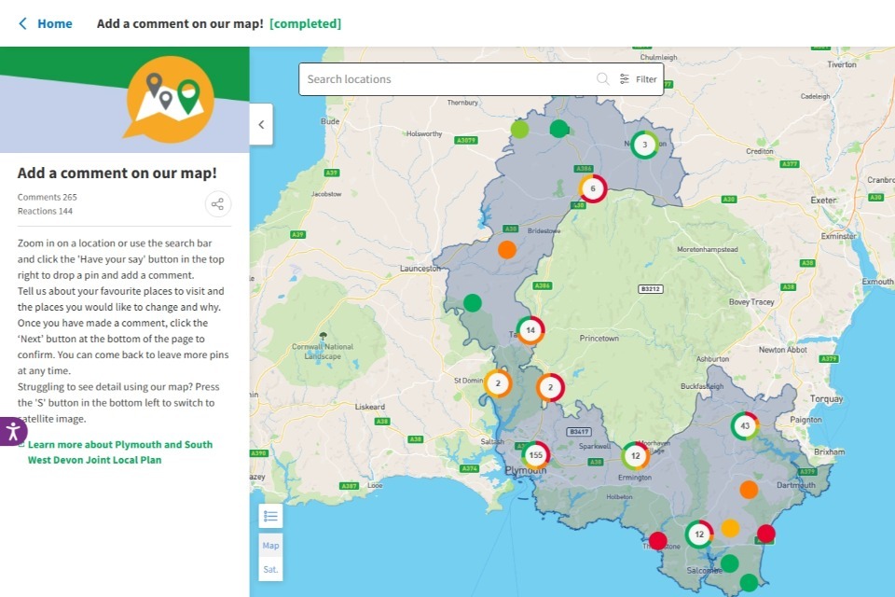Open the map list view icon
This screenshot has width=895, height=597.
click(x=270, y=516)
